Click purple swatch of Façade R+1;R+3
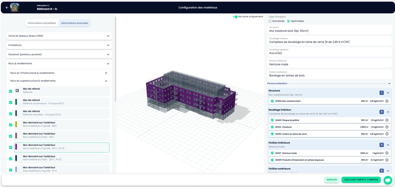 tap(16, 147)
